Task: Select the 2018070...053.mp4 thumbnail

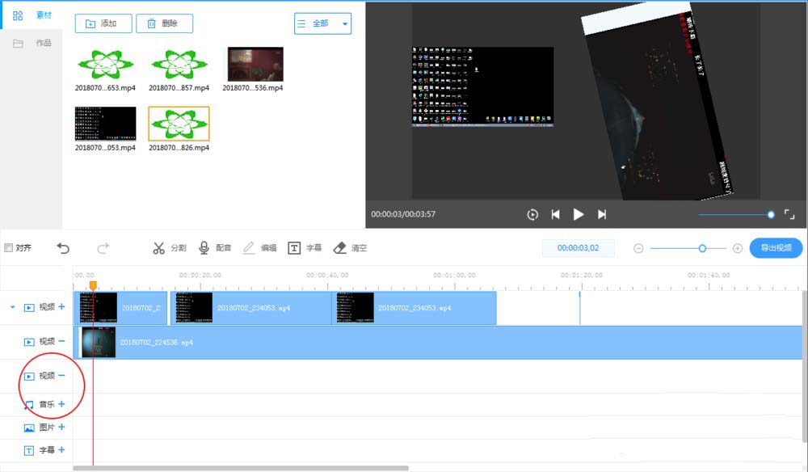Action: pyautogui.click(x=106, y=124)
